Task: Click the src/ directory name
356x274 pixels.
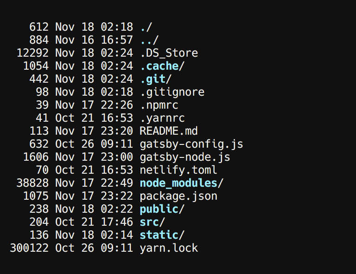Action: [x=153, y=222]
